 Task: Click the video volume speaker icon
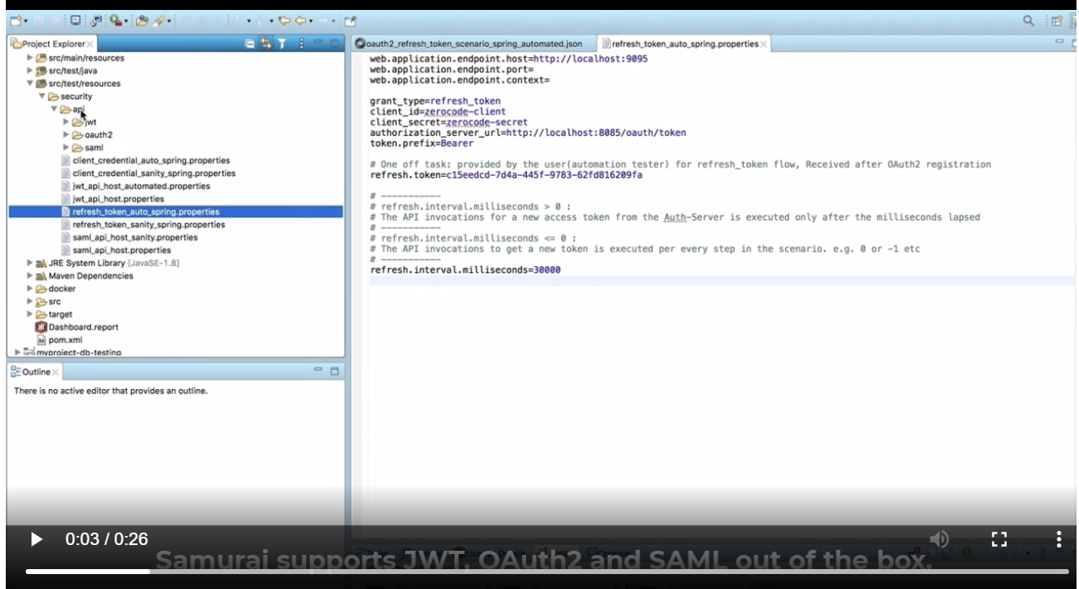click(x=939, y=539)
